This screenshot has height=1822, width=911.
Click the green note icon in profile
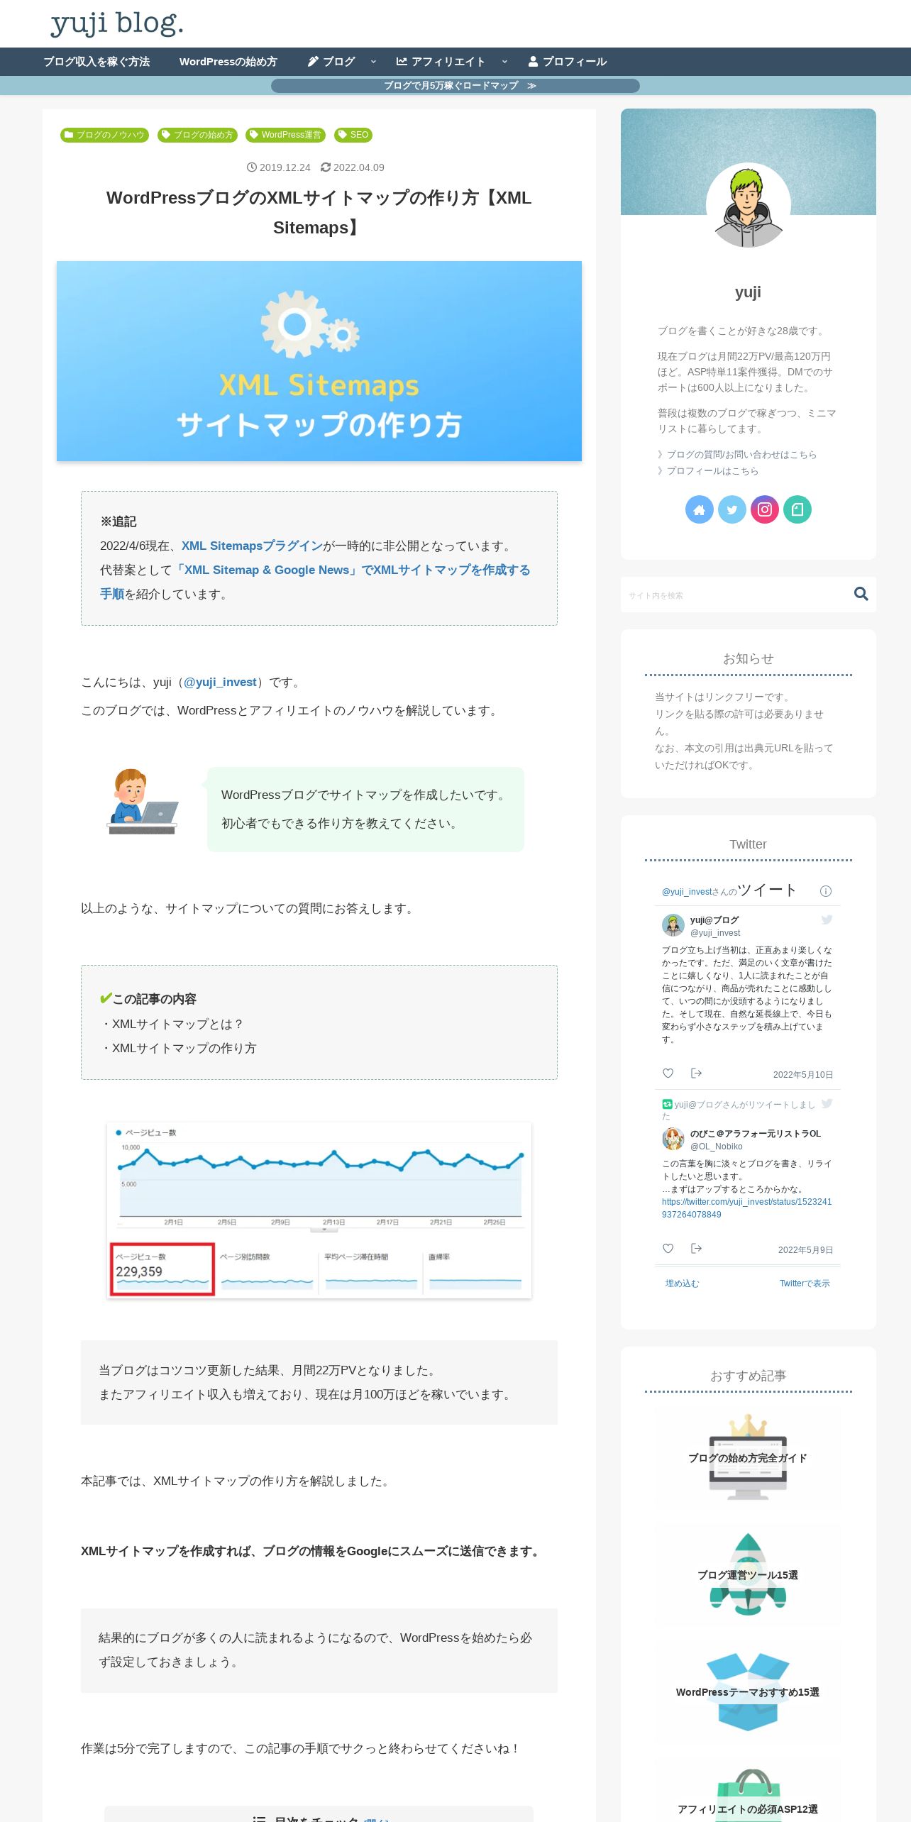click(797, 509)
